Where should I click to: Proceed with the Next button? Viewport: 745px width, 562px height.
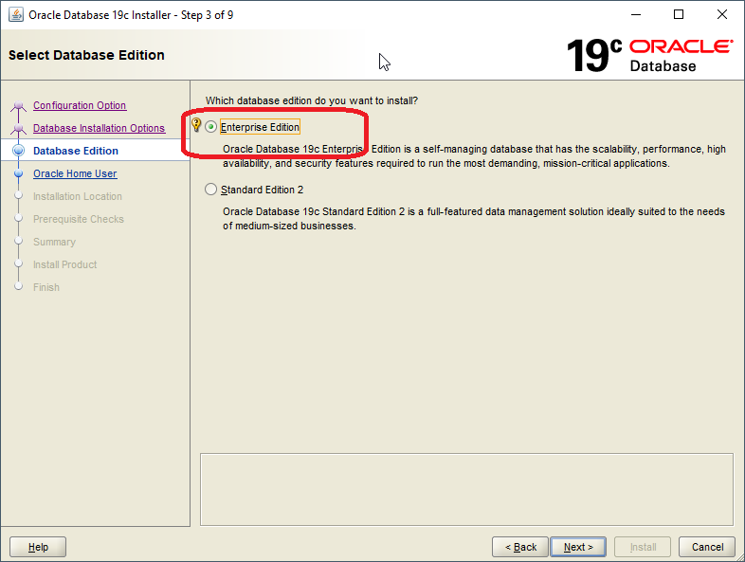[578, 547]
